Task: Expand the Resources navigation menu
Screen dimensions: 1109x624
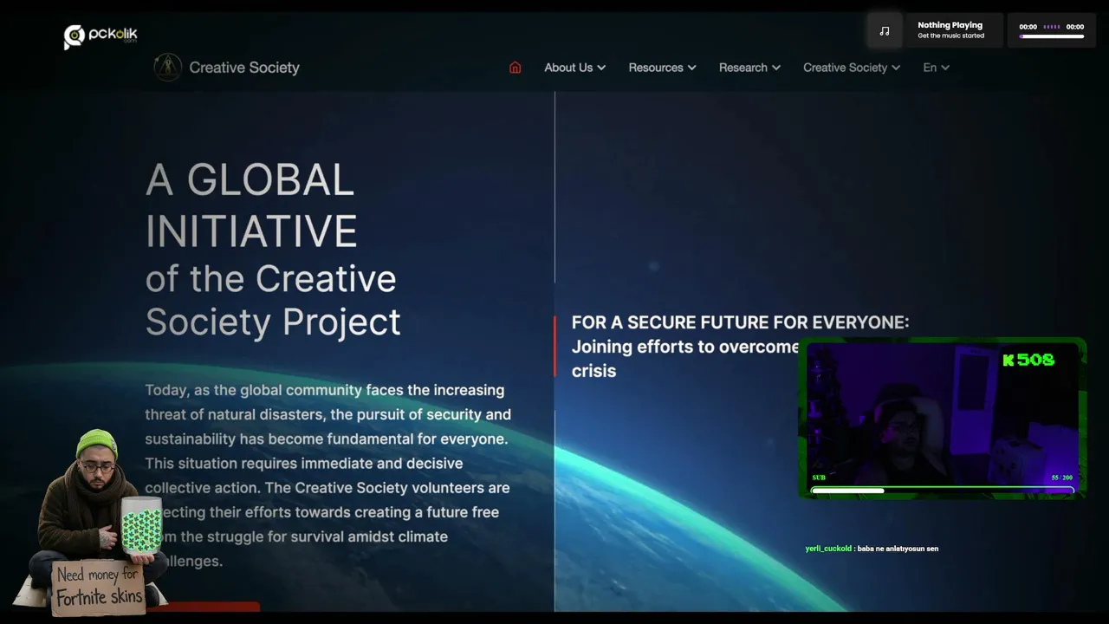Action: (662, 68)
